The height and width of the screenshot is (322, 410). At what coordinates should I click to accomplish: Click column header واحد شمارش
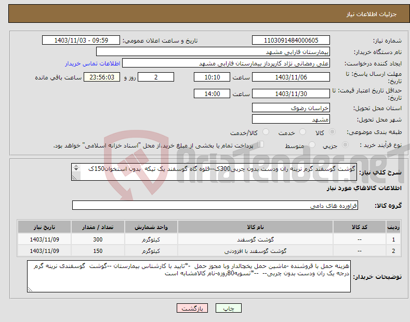[x=151, y=227]
